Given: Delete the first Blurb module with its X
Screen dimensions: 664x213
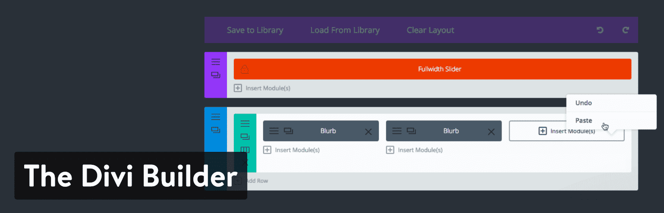Looking at the screenshot, I should pos(368,132).
